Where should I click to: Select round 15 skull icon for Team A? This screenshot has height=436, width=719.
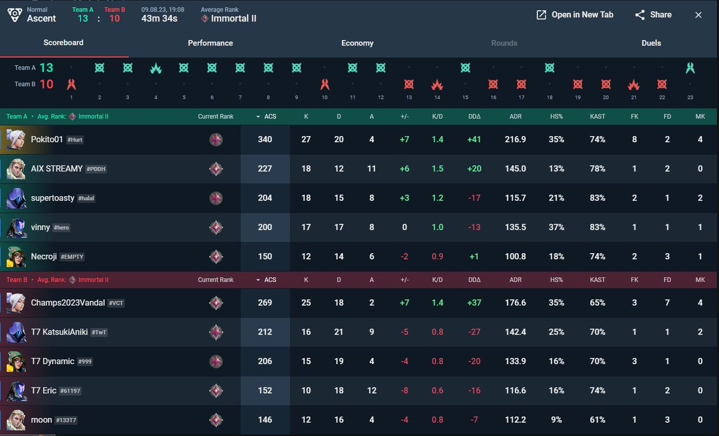[466, 68]
